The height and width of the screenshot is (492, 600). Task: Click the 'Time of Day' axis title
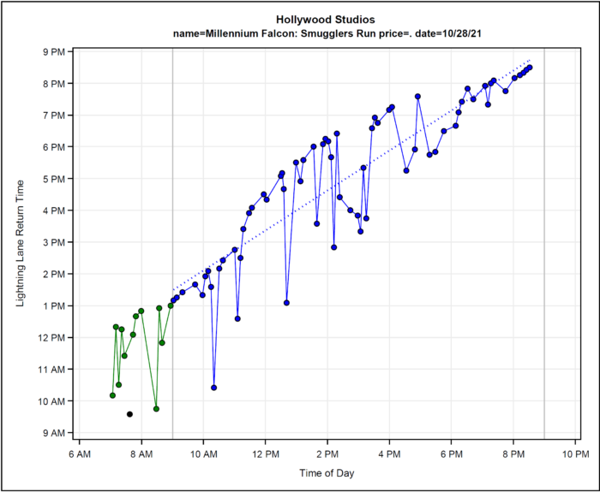327,472
